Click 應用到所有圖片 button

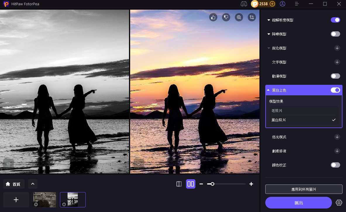point(304,189)
